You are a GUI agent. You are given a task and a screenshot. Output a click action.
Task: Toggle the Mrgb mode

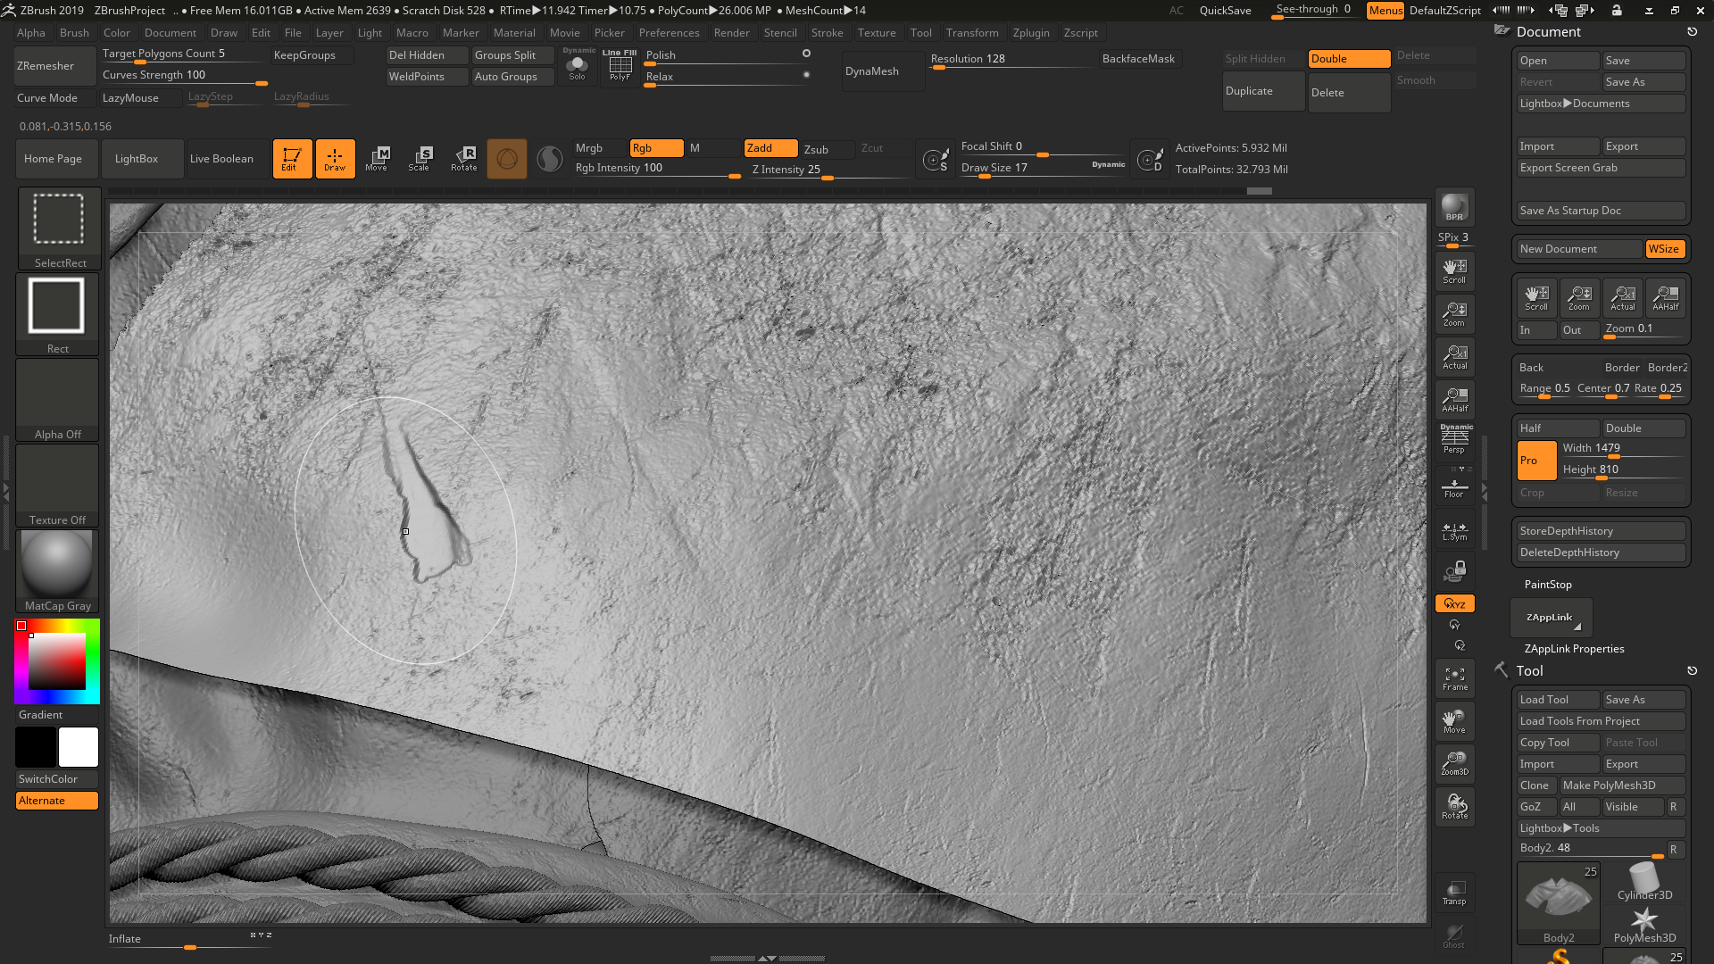(599, 148)
